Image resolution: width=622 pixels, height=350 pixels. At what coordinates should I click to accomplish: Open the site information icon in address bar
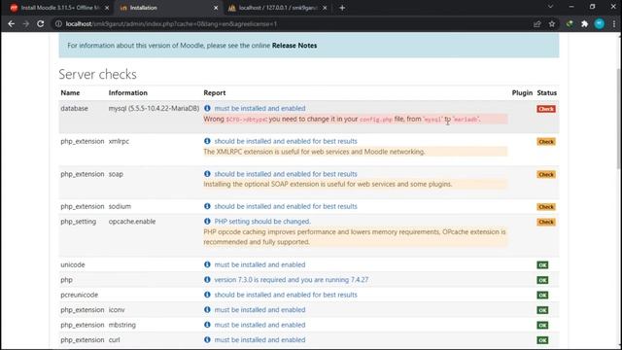(58, 23)
